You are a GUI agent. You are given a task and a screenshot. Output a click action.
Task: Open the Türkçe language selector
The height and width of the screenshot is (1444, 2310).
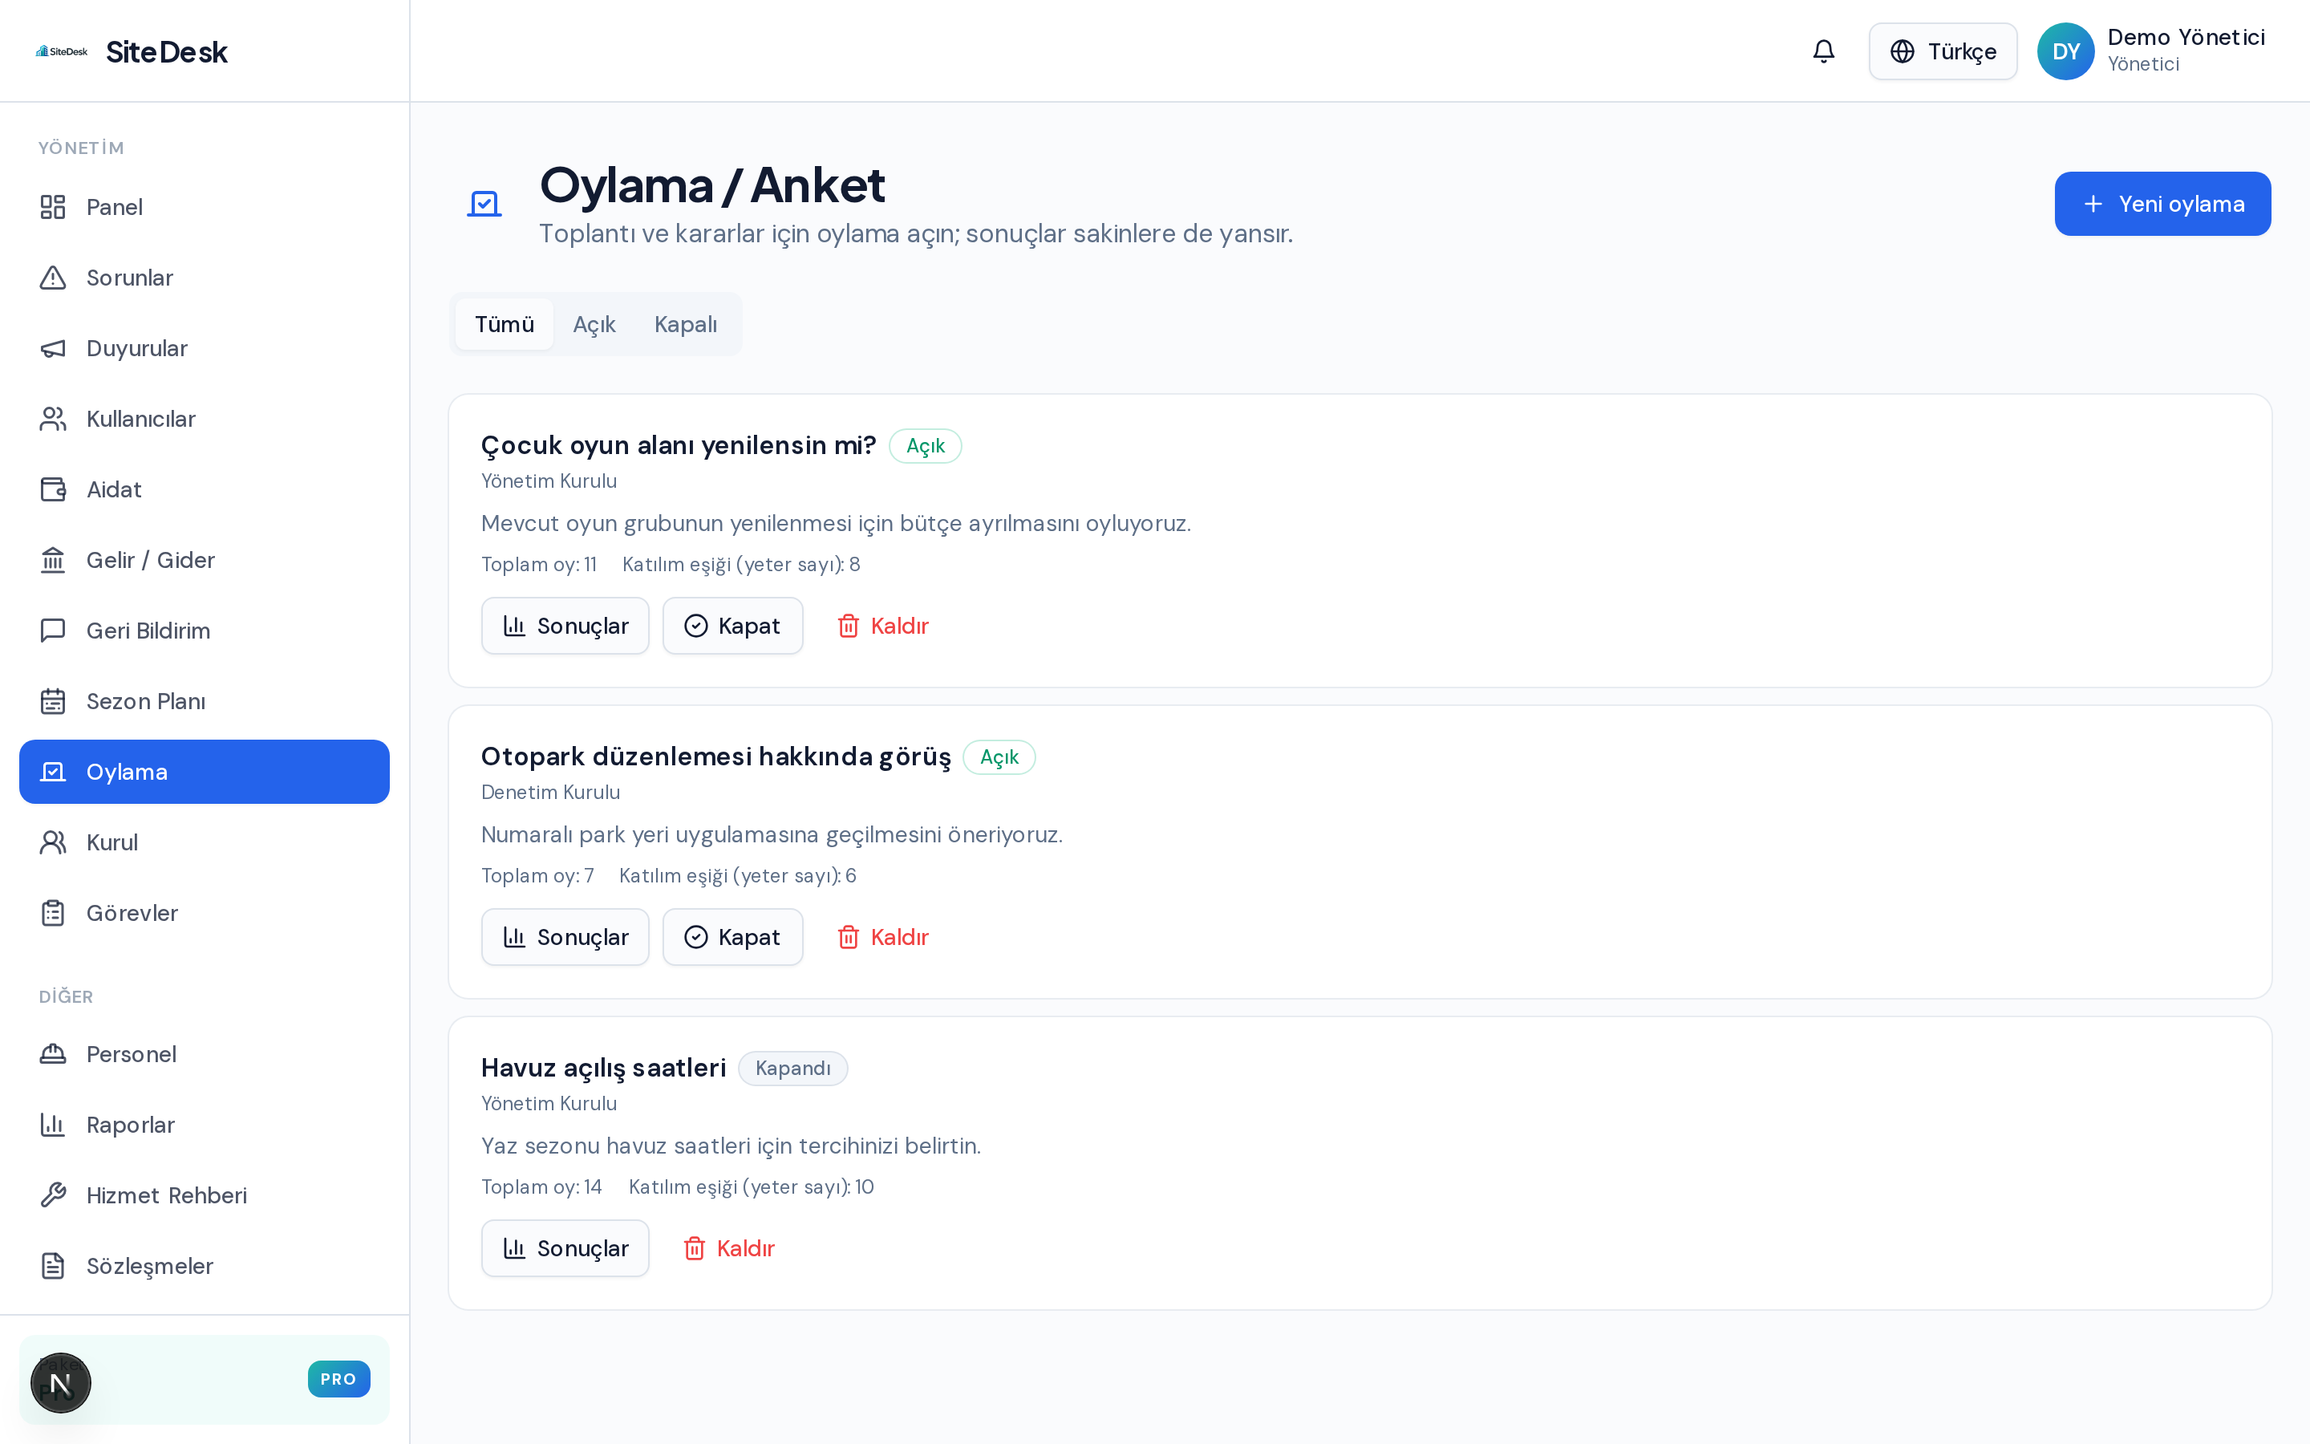(1943, 51)
